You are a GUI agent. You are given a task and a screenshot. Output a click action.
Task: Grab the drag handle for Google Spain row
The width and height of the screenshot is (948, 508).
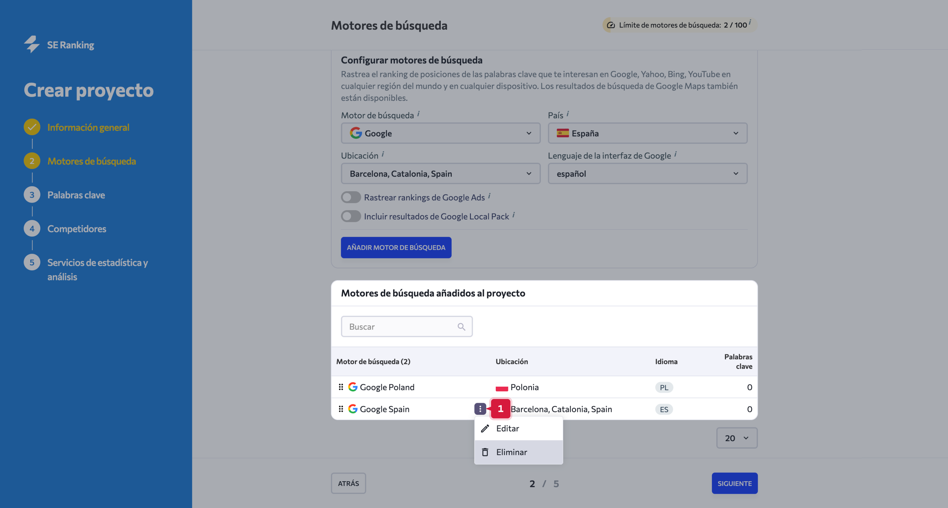point(341,409)
